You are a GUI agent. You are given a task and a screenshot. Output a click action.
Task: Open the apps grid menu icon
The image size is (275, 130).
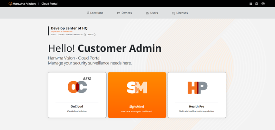click(x=250, y=4)
